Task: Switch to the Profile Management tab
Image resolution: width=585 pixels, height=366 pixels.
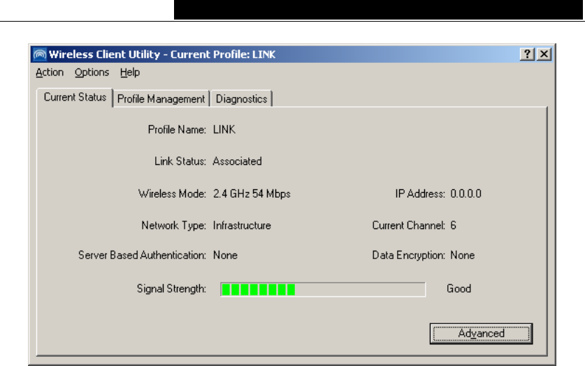Action: pyautogui.click(x=161, y=99)
